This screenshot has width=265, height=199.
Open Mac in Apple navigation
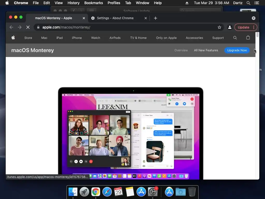(44, 38)
